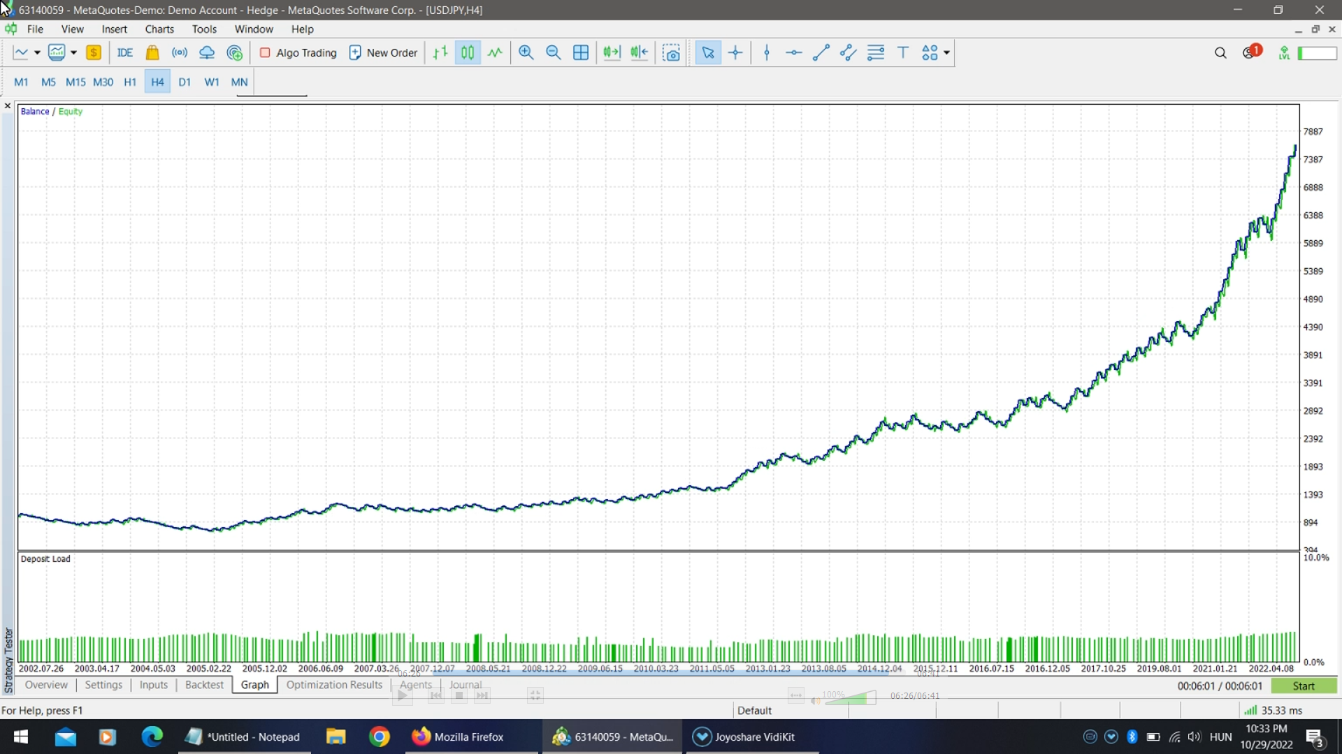The image size is (1342, 754).
Task: Close the Strategy Tester panel
Action: (8, 106)
